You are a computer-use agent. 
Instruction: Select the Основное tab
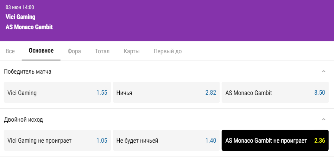[41, 51]
